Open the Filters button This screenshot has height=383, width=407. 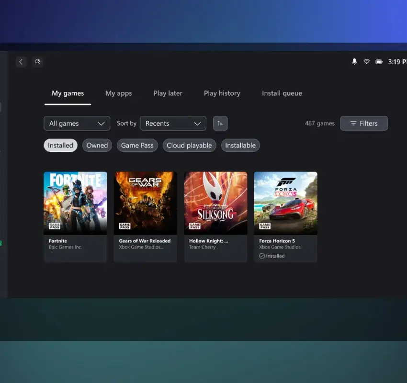tap(364, 123)
